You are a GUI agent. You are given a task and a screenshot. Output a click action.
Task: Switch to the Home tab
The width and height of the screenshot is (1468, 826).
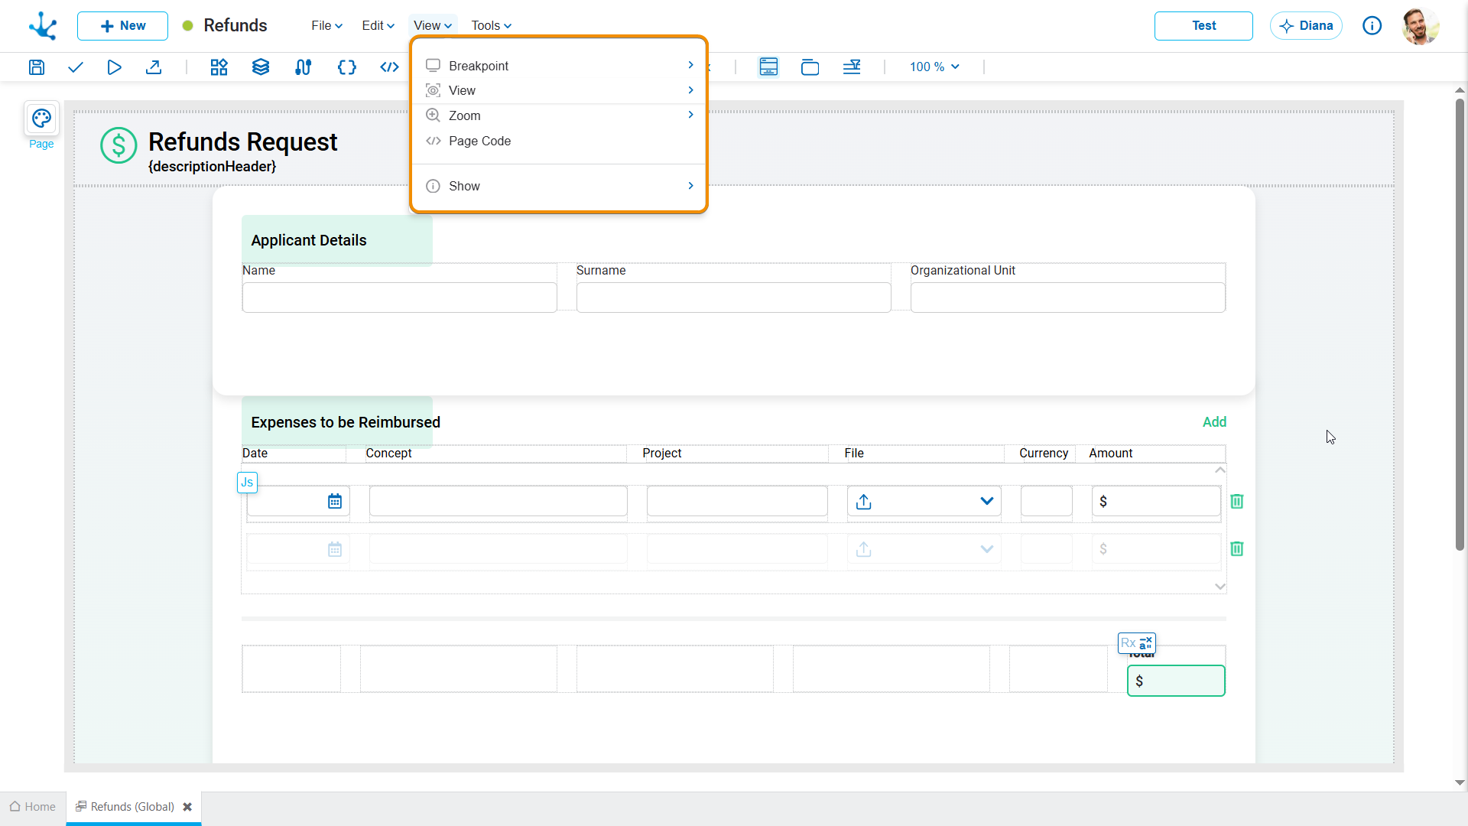(x=33, y=807)
